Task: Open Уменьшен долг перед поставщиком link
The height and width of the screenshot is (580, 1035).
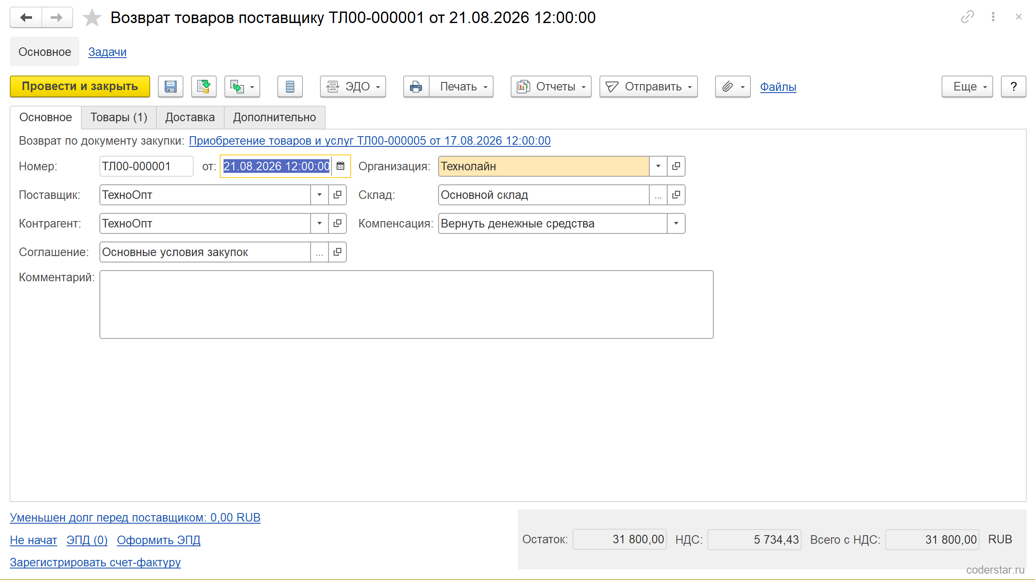Action: click(x=135, y=517)
